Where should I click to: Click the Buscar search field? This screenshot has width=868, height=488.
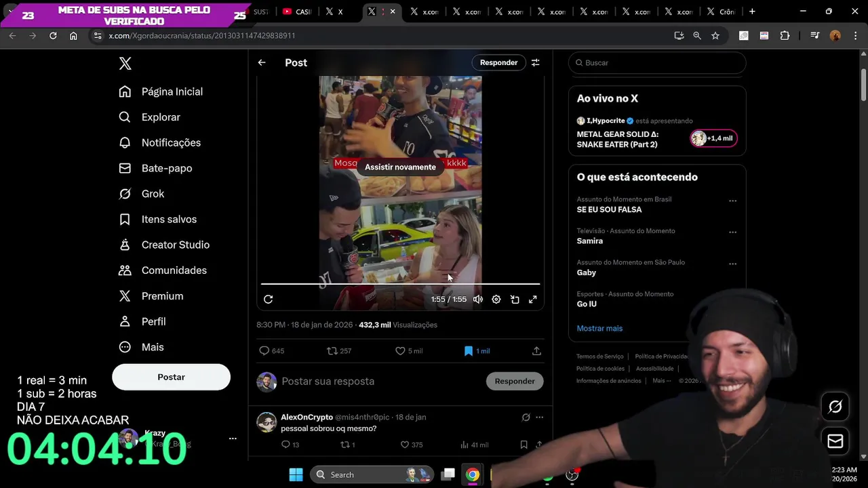point(657,63)
